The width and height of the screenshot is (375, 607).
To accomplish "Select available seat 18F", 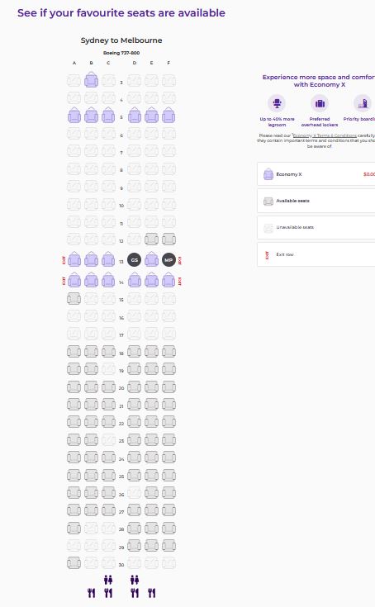I will point(169,352).
